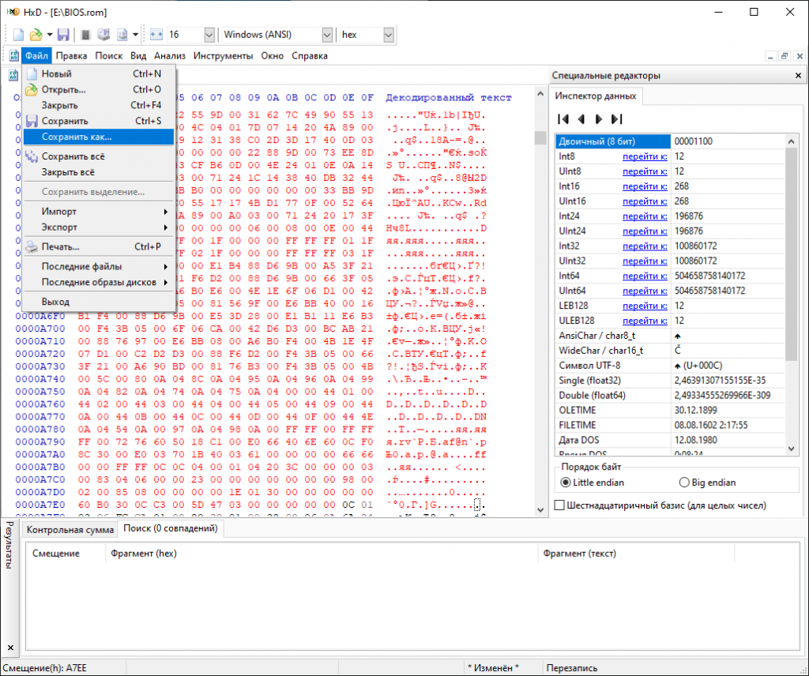
Task: Open main memory (chip) toolbar icon
Action: [85, 35]
